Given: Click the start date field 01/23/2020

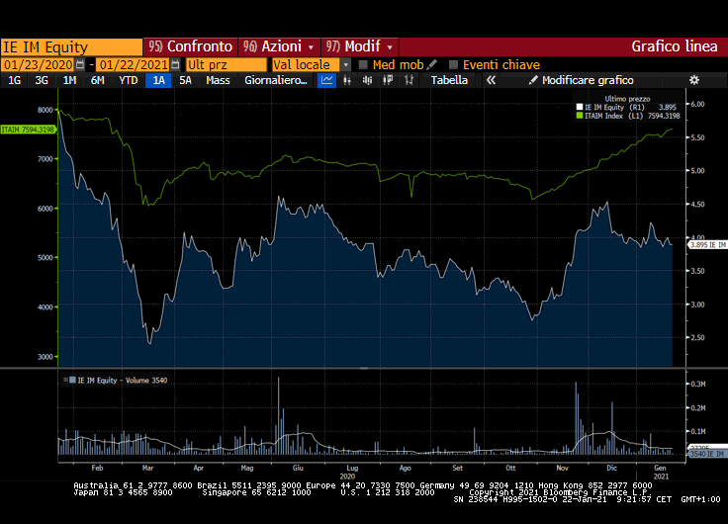Looking at the screenshot, I should coord(38,64).
